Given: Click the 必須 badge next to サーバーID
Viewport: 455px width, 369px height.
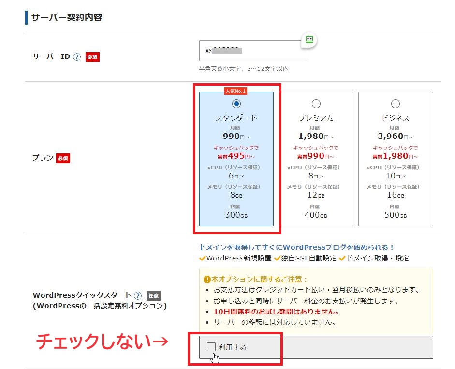Looking at the screenshot, I should 92,57.
